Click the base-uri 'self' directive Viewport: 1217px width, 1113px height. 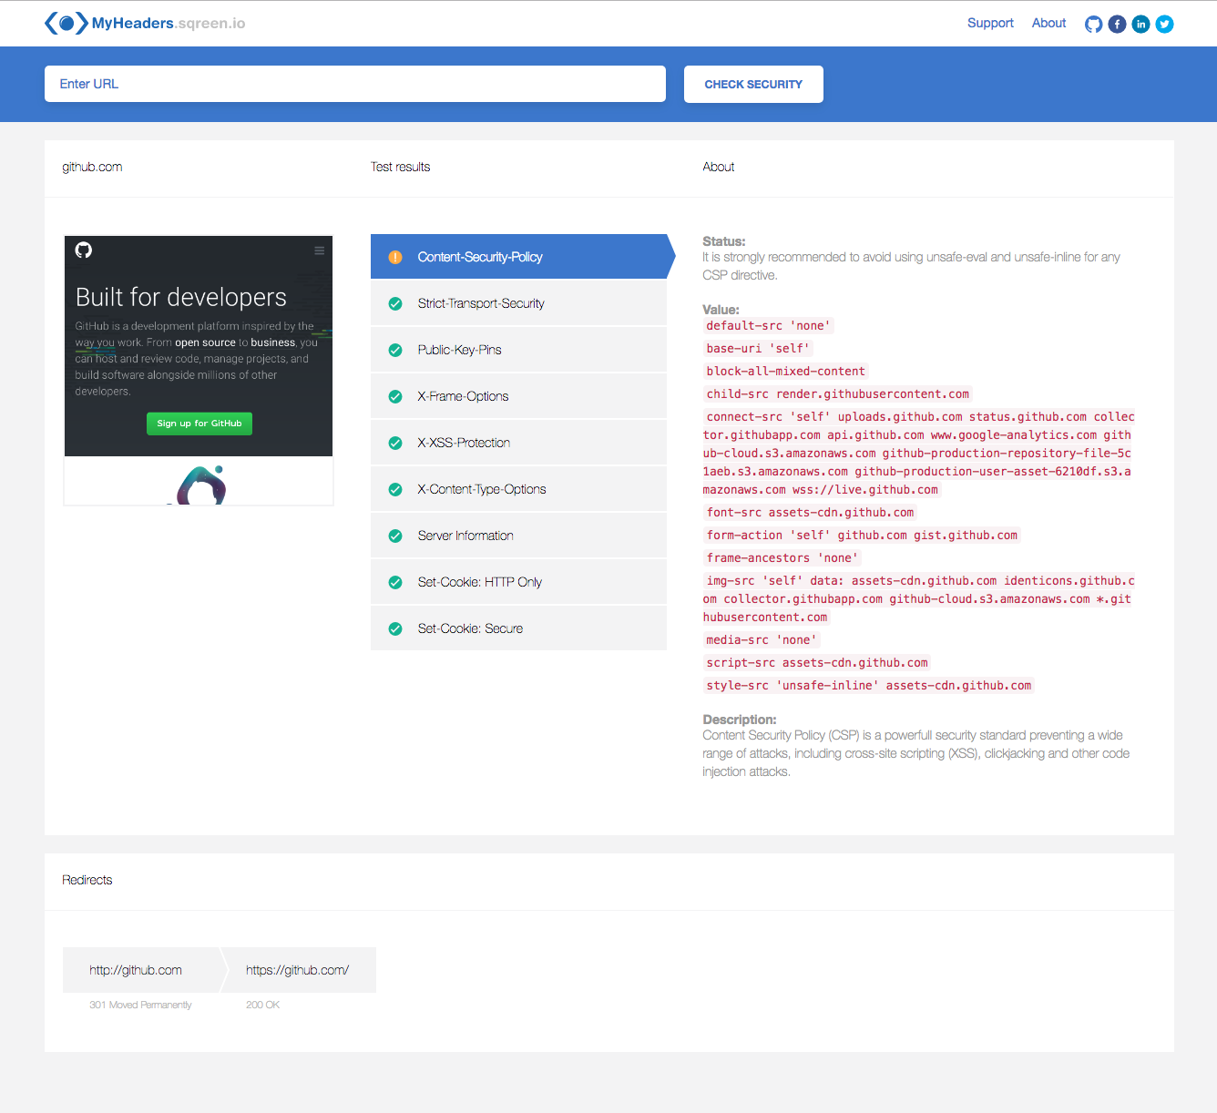click(x=758, y=349)
